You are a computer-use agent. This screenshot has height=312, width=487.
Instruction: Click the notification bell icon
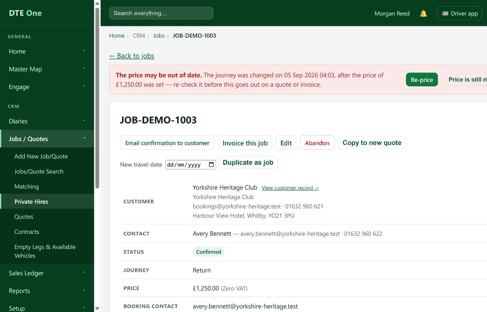(x=423, y=14)
